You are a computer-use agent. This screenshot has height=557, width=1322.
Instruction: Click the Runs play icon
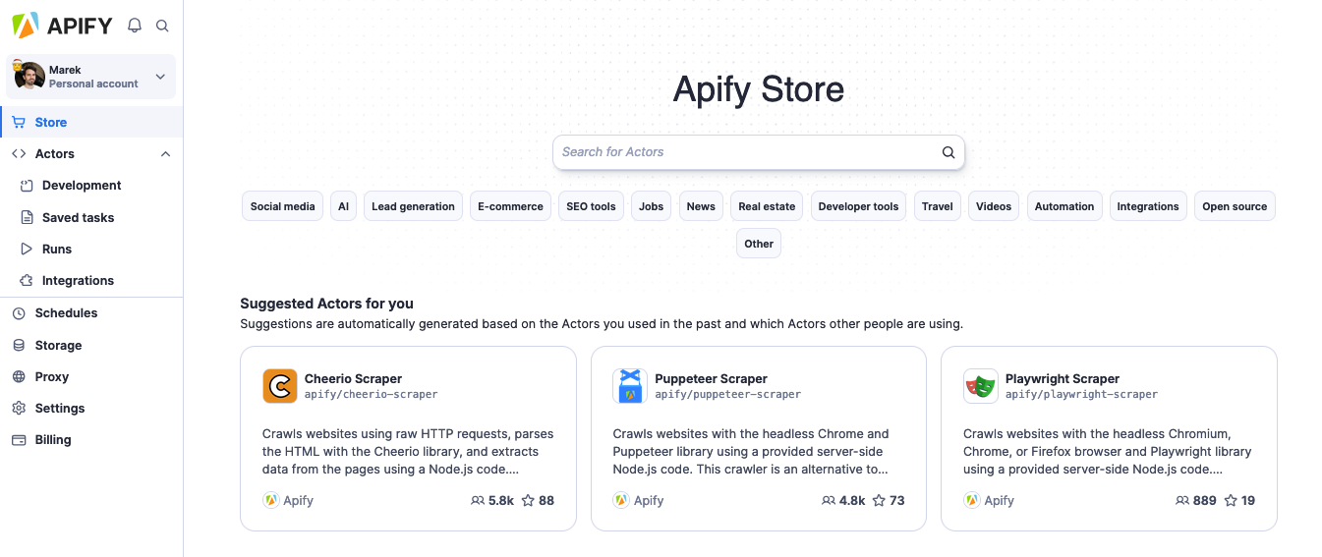pos(27,250)
